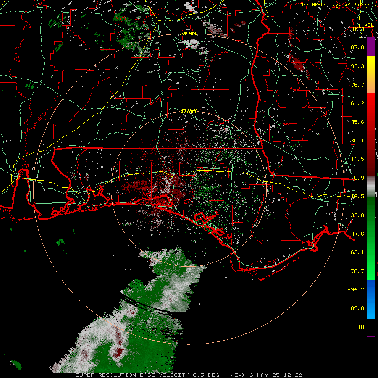378x378 pixels.
Task: Pick the purple segment of the color bar
Action: (x=371, y=47)
